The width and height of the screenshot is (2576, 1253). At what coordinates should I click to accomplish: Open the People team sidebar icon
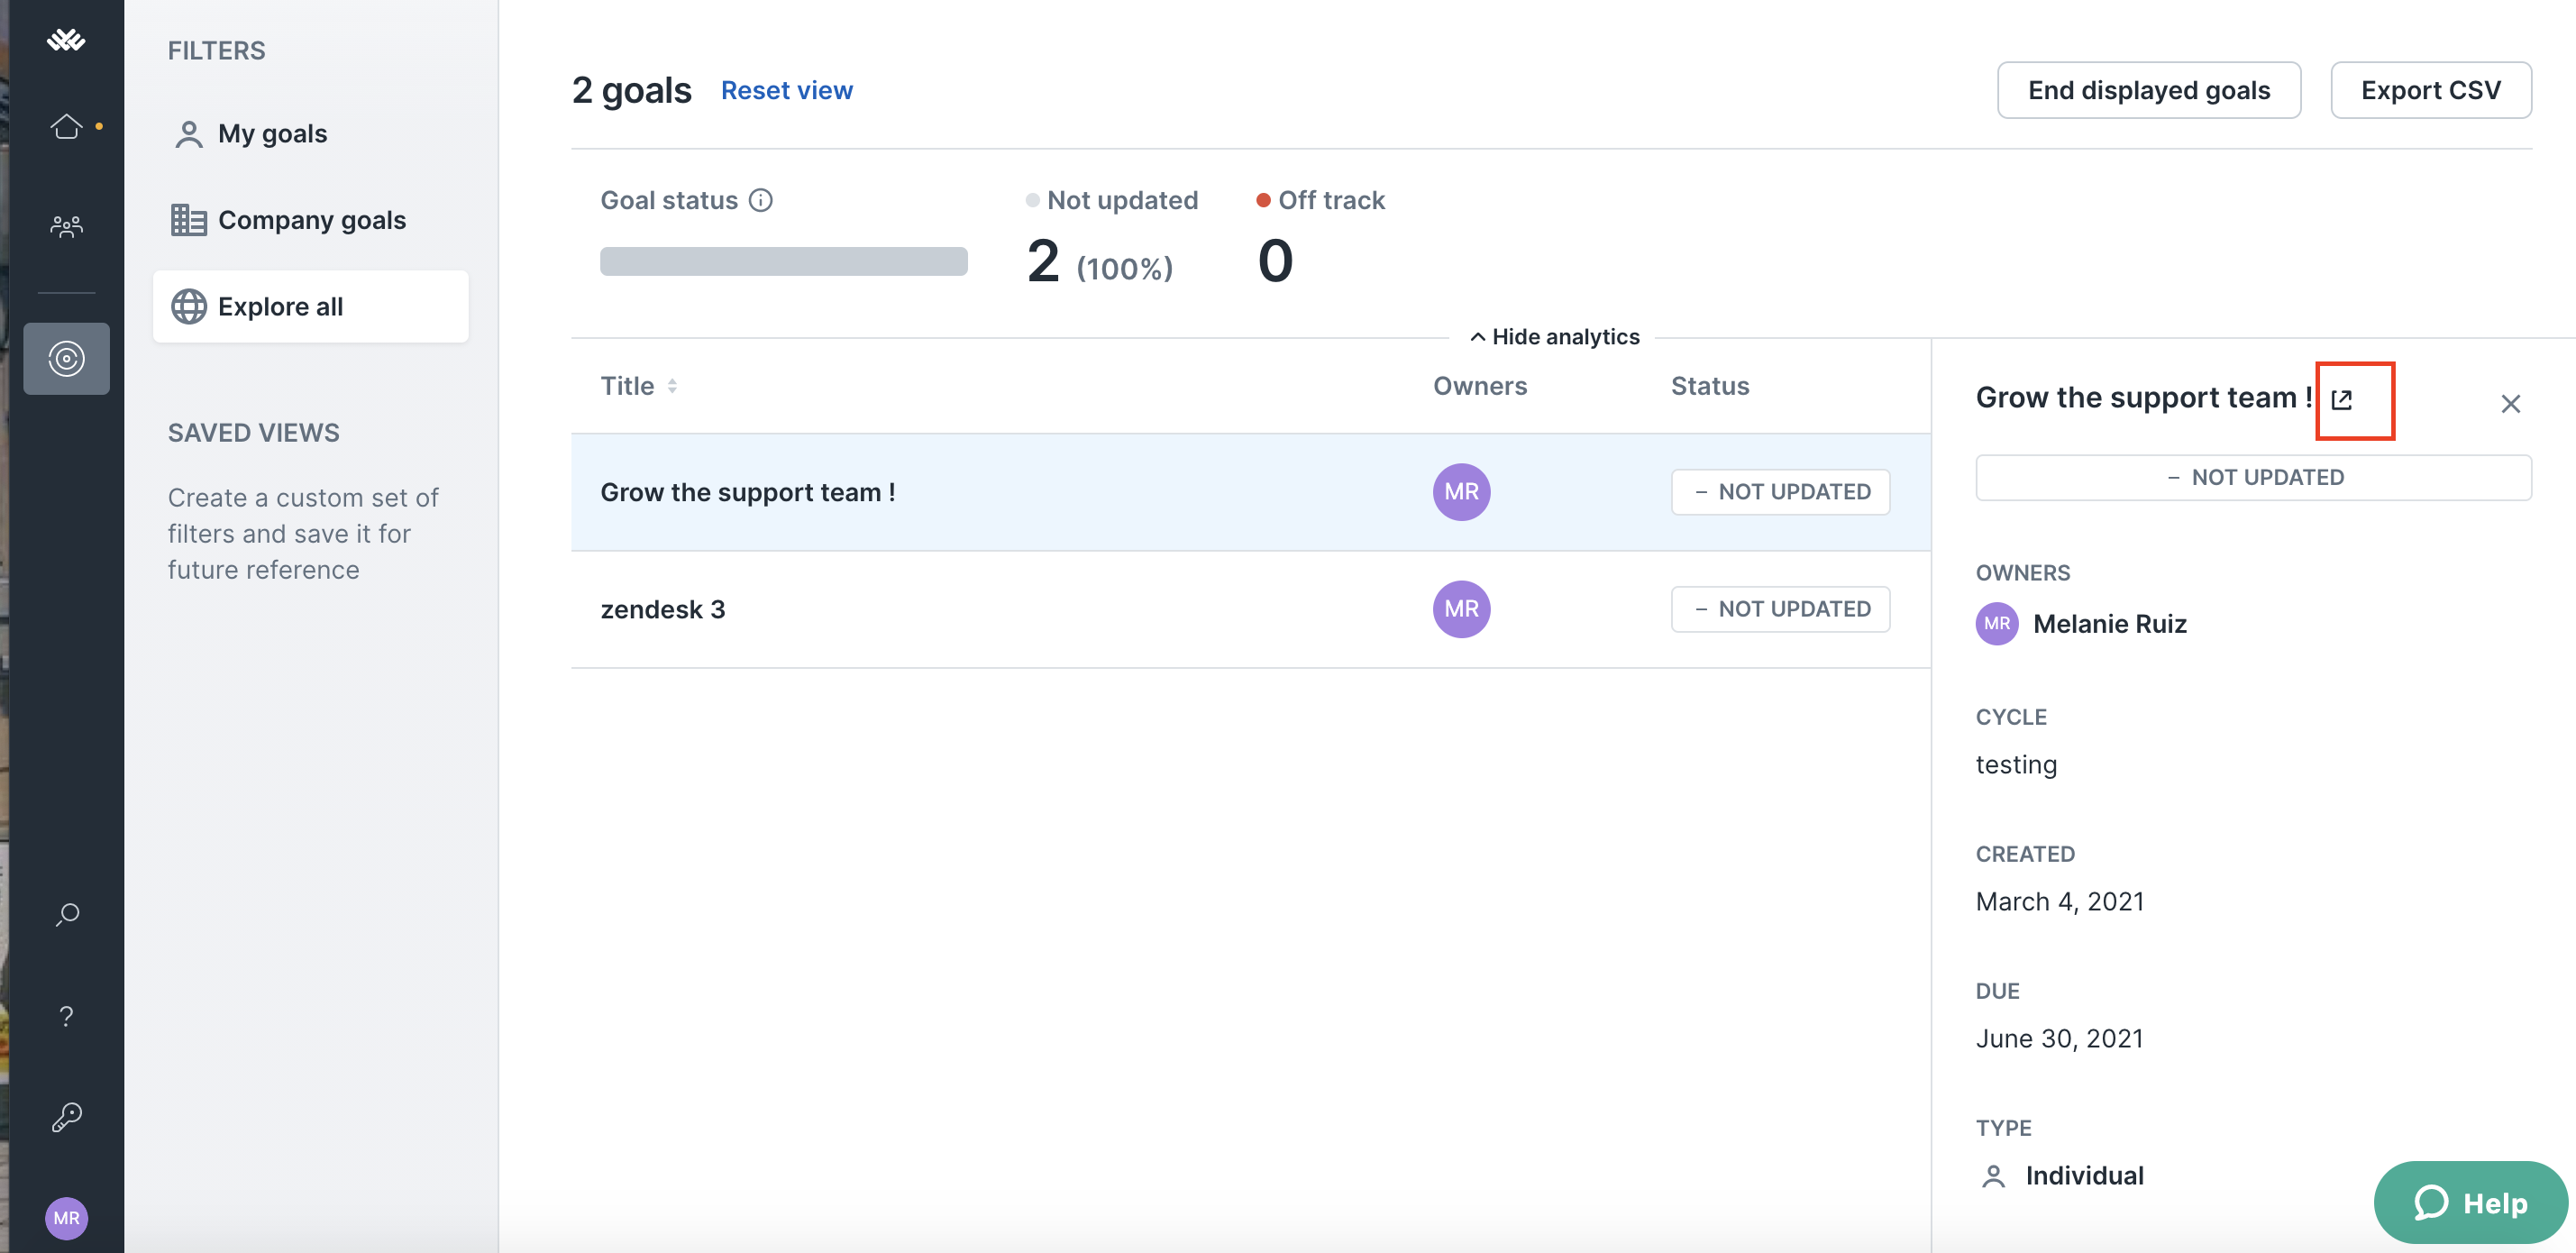coord(66,226)
